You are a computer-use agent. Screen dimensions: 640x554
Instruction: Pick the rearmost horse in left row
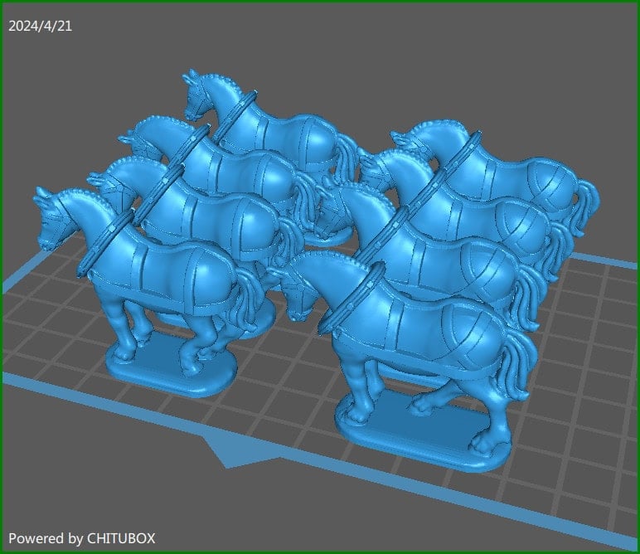click(x=274, y=133)
